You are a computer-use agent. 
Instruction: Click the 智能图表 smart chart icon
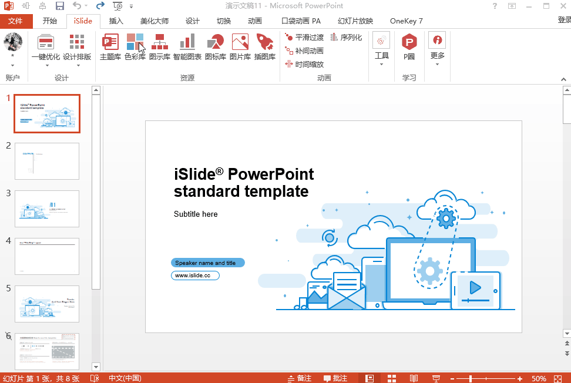(x=187, y=47)
